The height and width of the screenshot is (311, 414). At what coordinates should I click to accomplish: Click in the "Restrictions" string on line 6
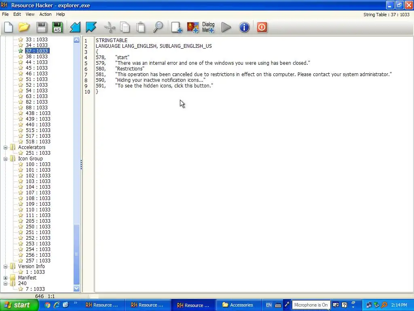[130, 69]
